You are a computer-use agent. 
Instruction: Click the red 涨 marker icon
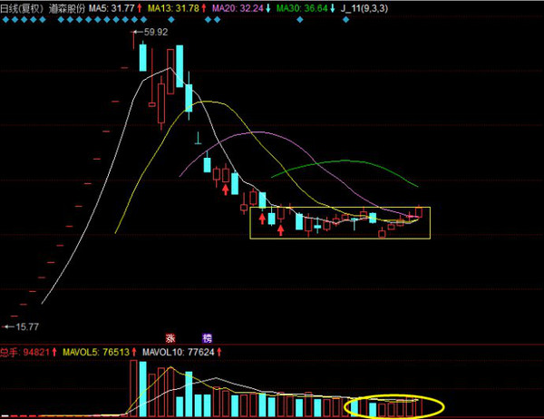click(169, 335)
